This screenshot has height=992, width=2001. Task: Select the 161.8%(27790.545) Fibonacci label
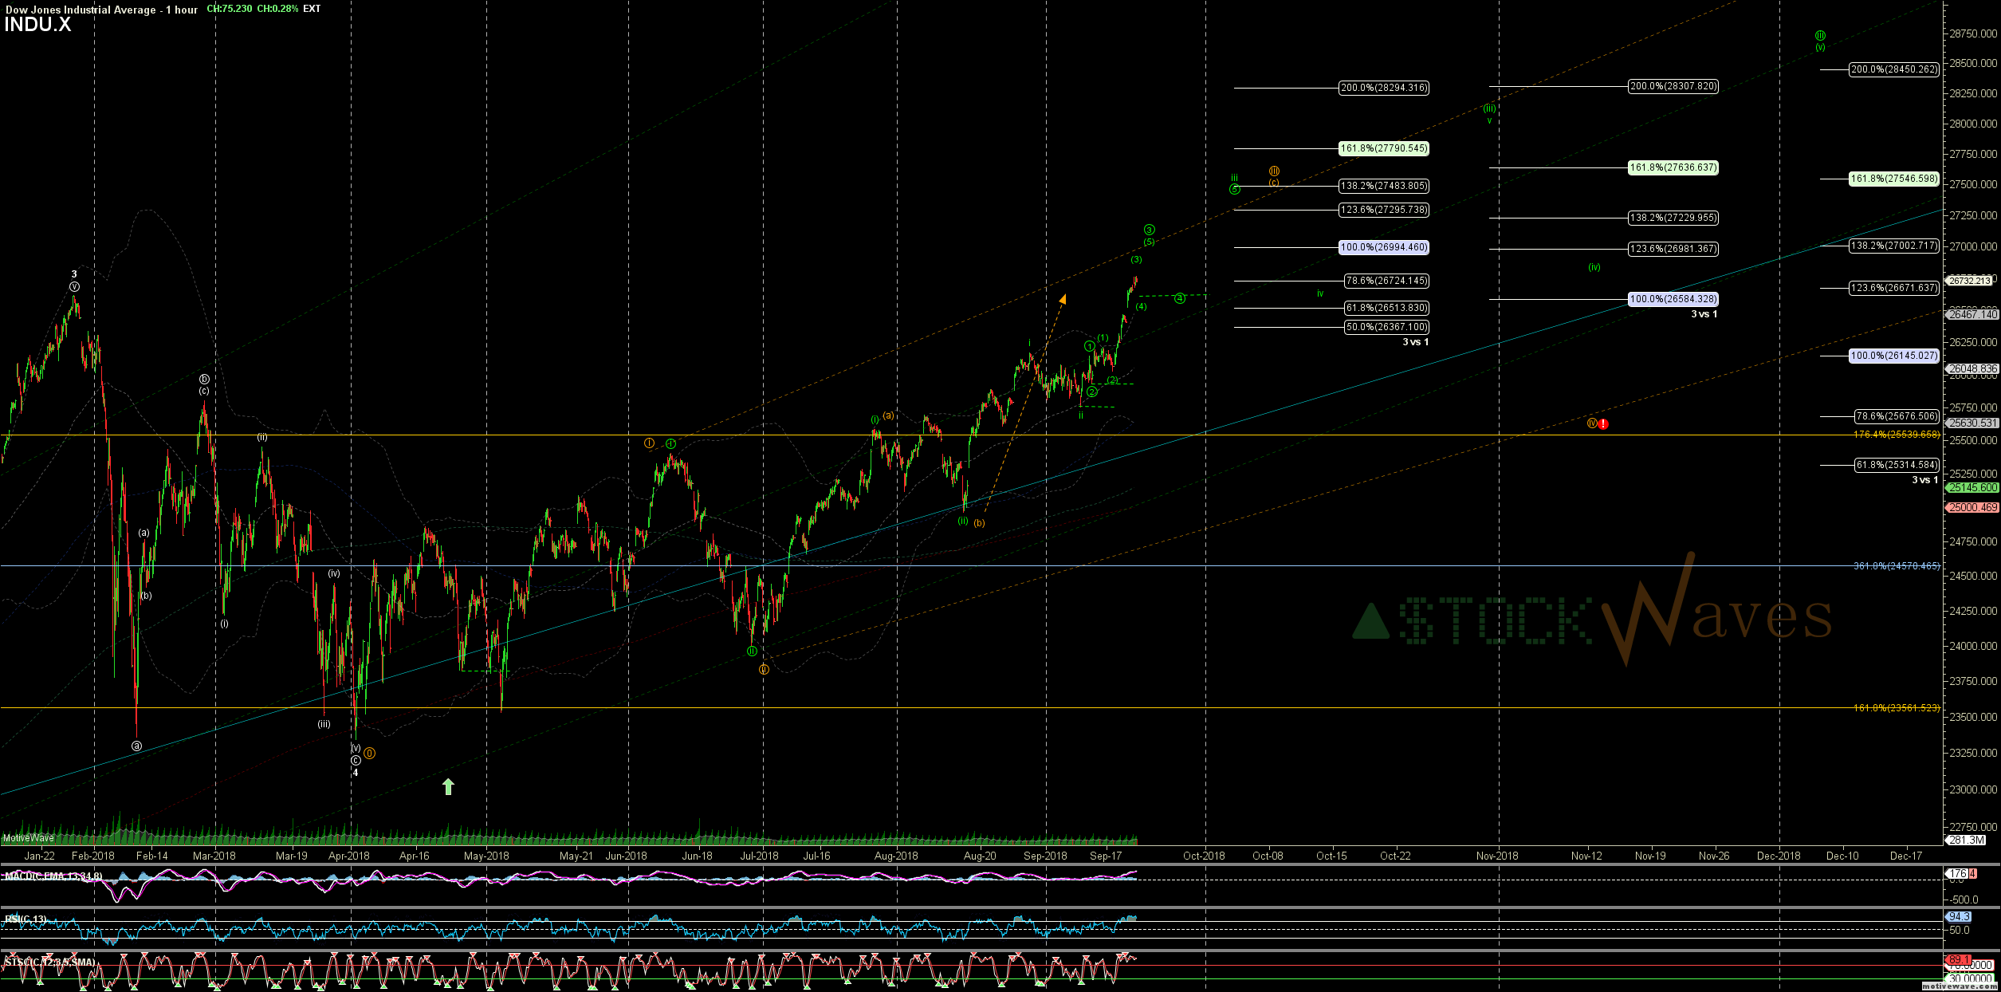point(1383,148)
